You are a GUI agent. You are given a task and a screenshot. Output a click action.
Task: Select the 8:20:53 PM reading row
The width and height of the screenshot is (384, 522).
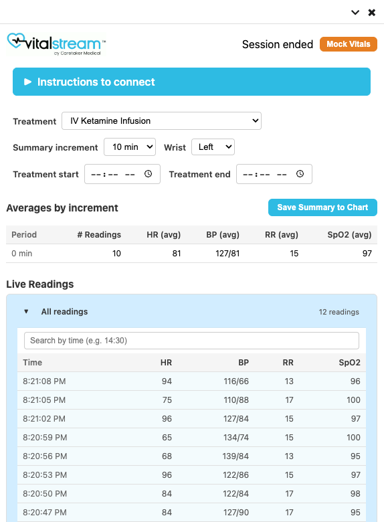click(x=191, y=474)
